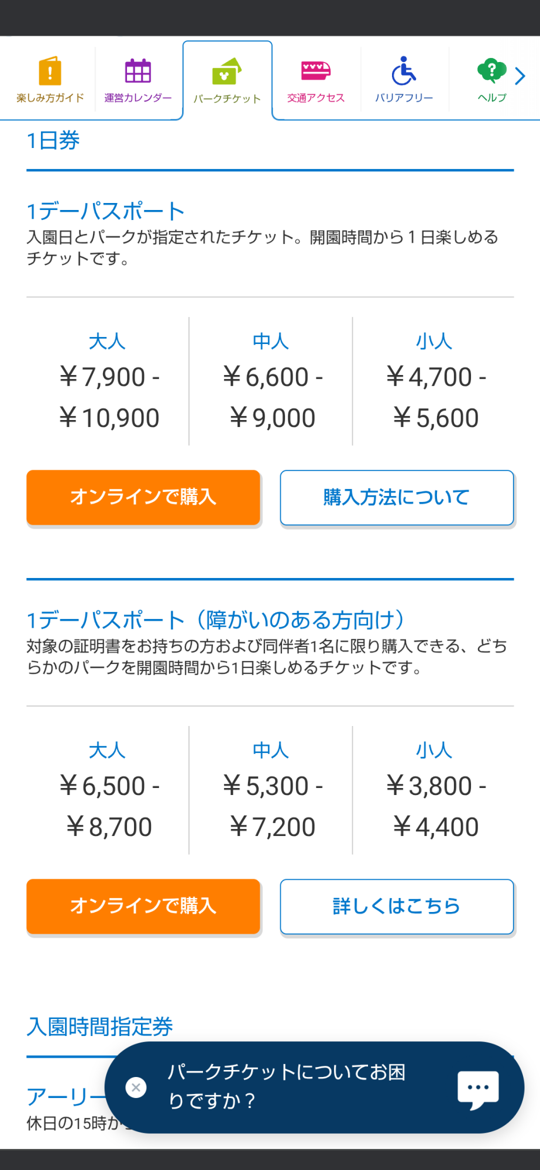
Task: Switch to the 交通アクセス tab label
Action: click(x=316, y=98)
